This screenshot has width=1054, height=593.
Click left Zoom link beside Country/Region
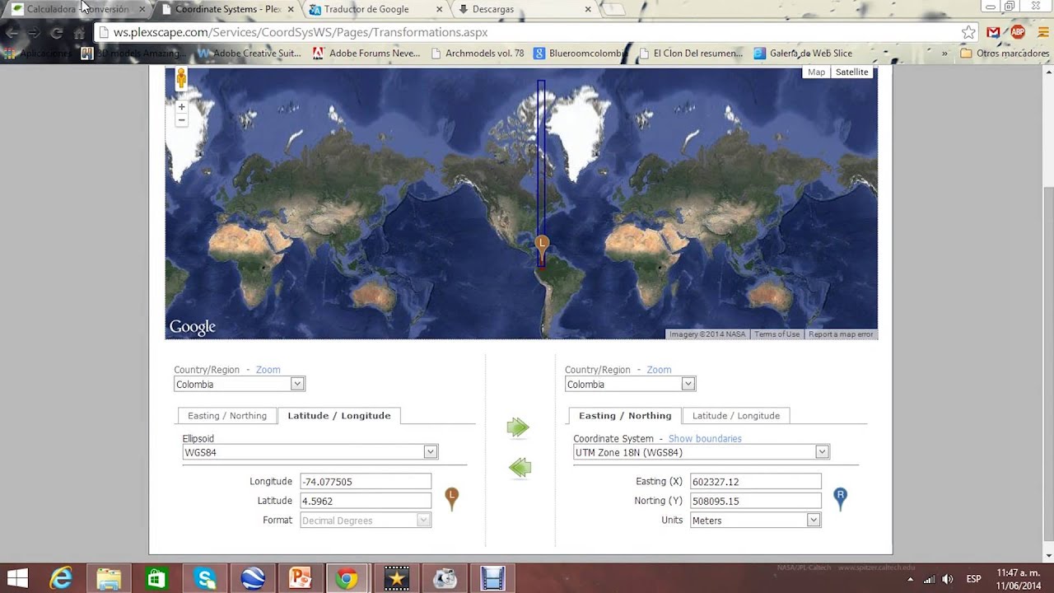(x=268, y=370)
